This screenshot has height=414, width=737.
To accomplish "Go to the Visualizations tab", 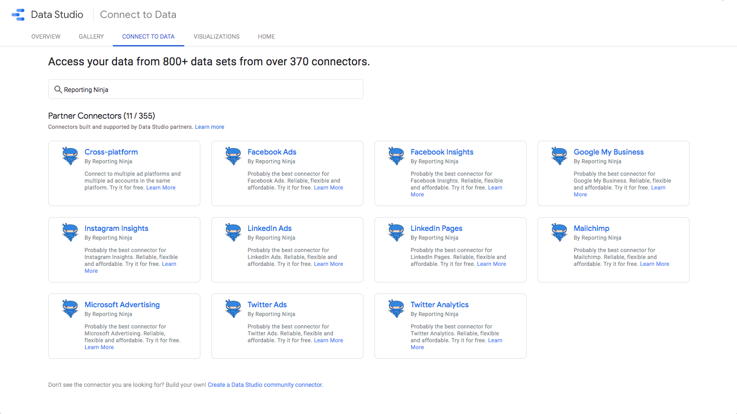I will tap(216, 37).
